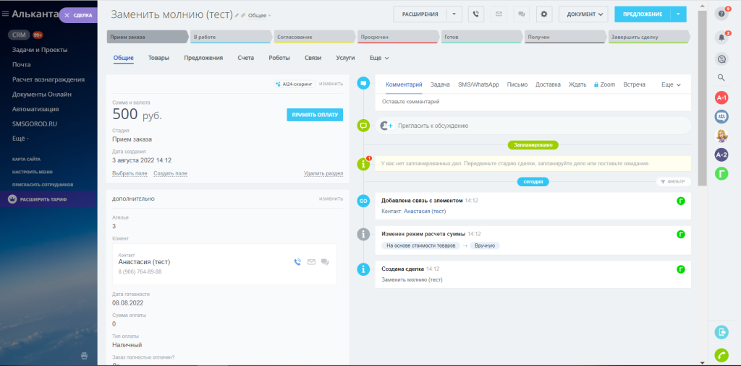
Task: Expand arrow next to ПРЕДЛОЖЕНИЕ button
Action: coord(678,14)
